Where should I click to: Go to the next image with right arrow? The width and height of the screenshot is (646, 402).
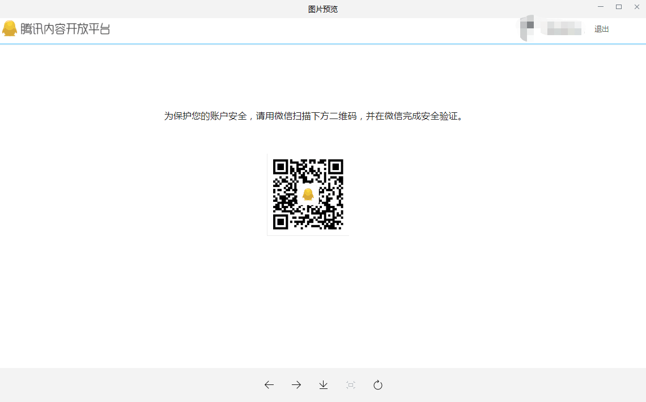(296, 384)
